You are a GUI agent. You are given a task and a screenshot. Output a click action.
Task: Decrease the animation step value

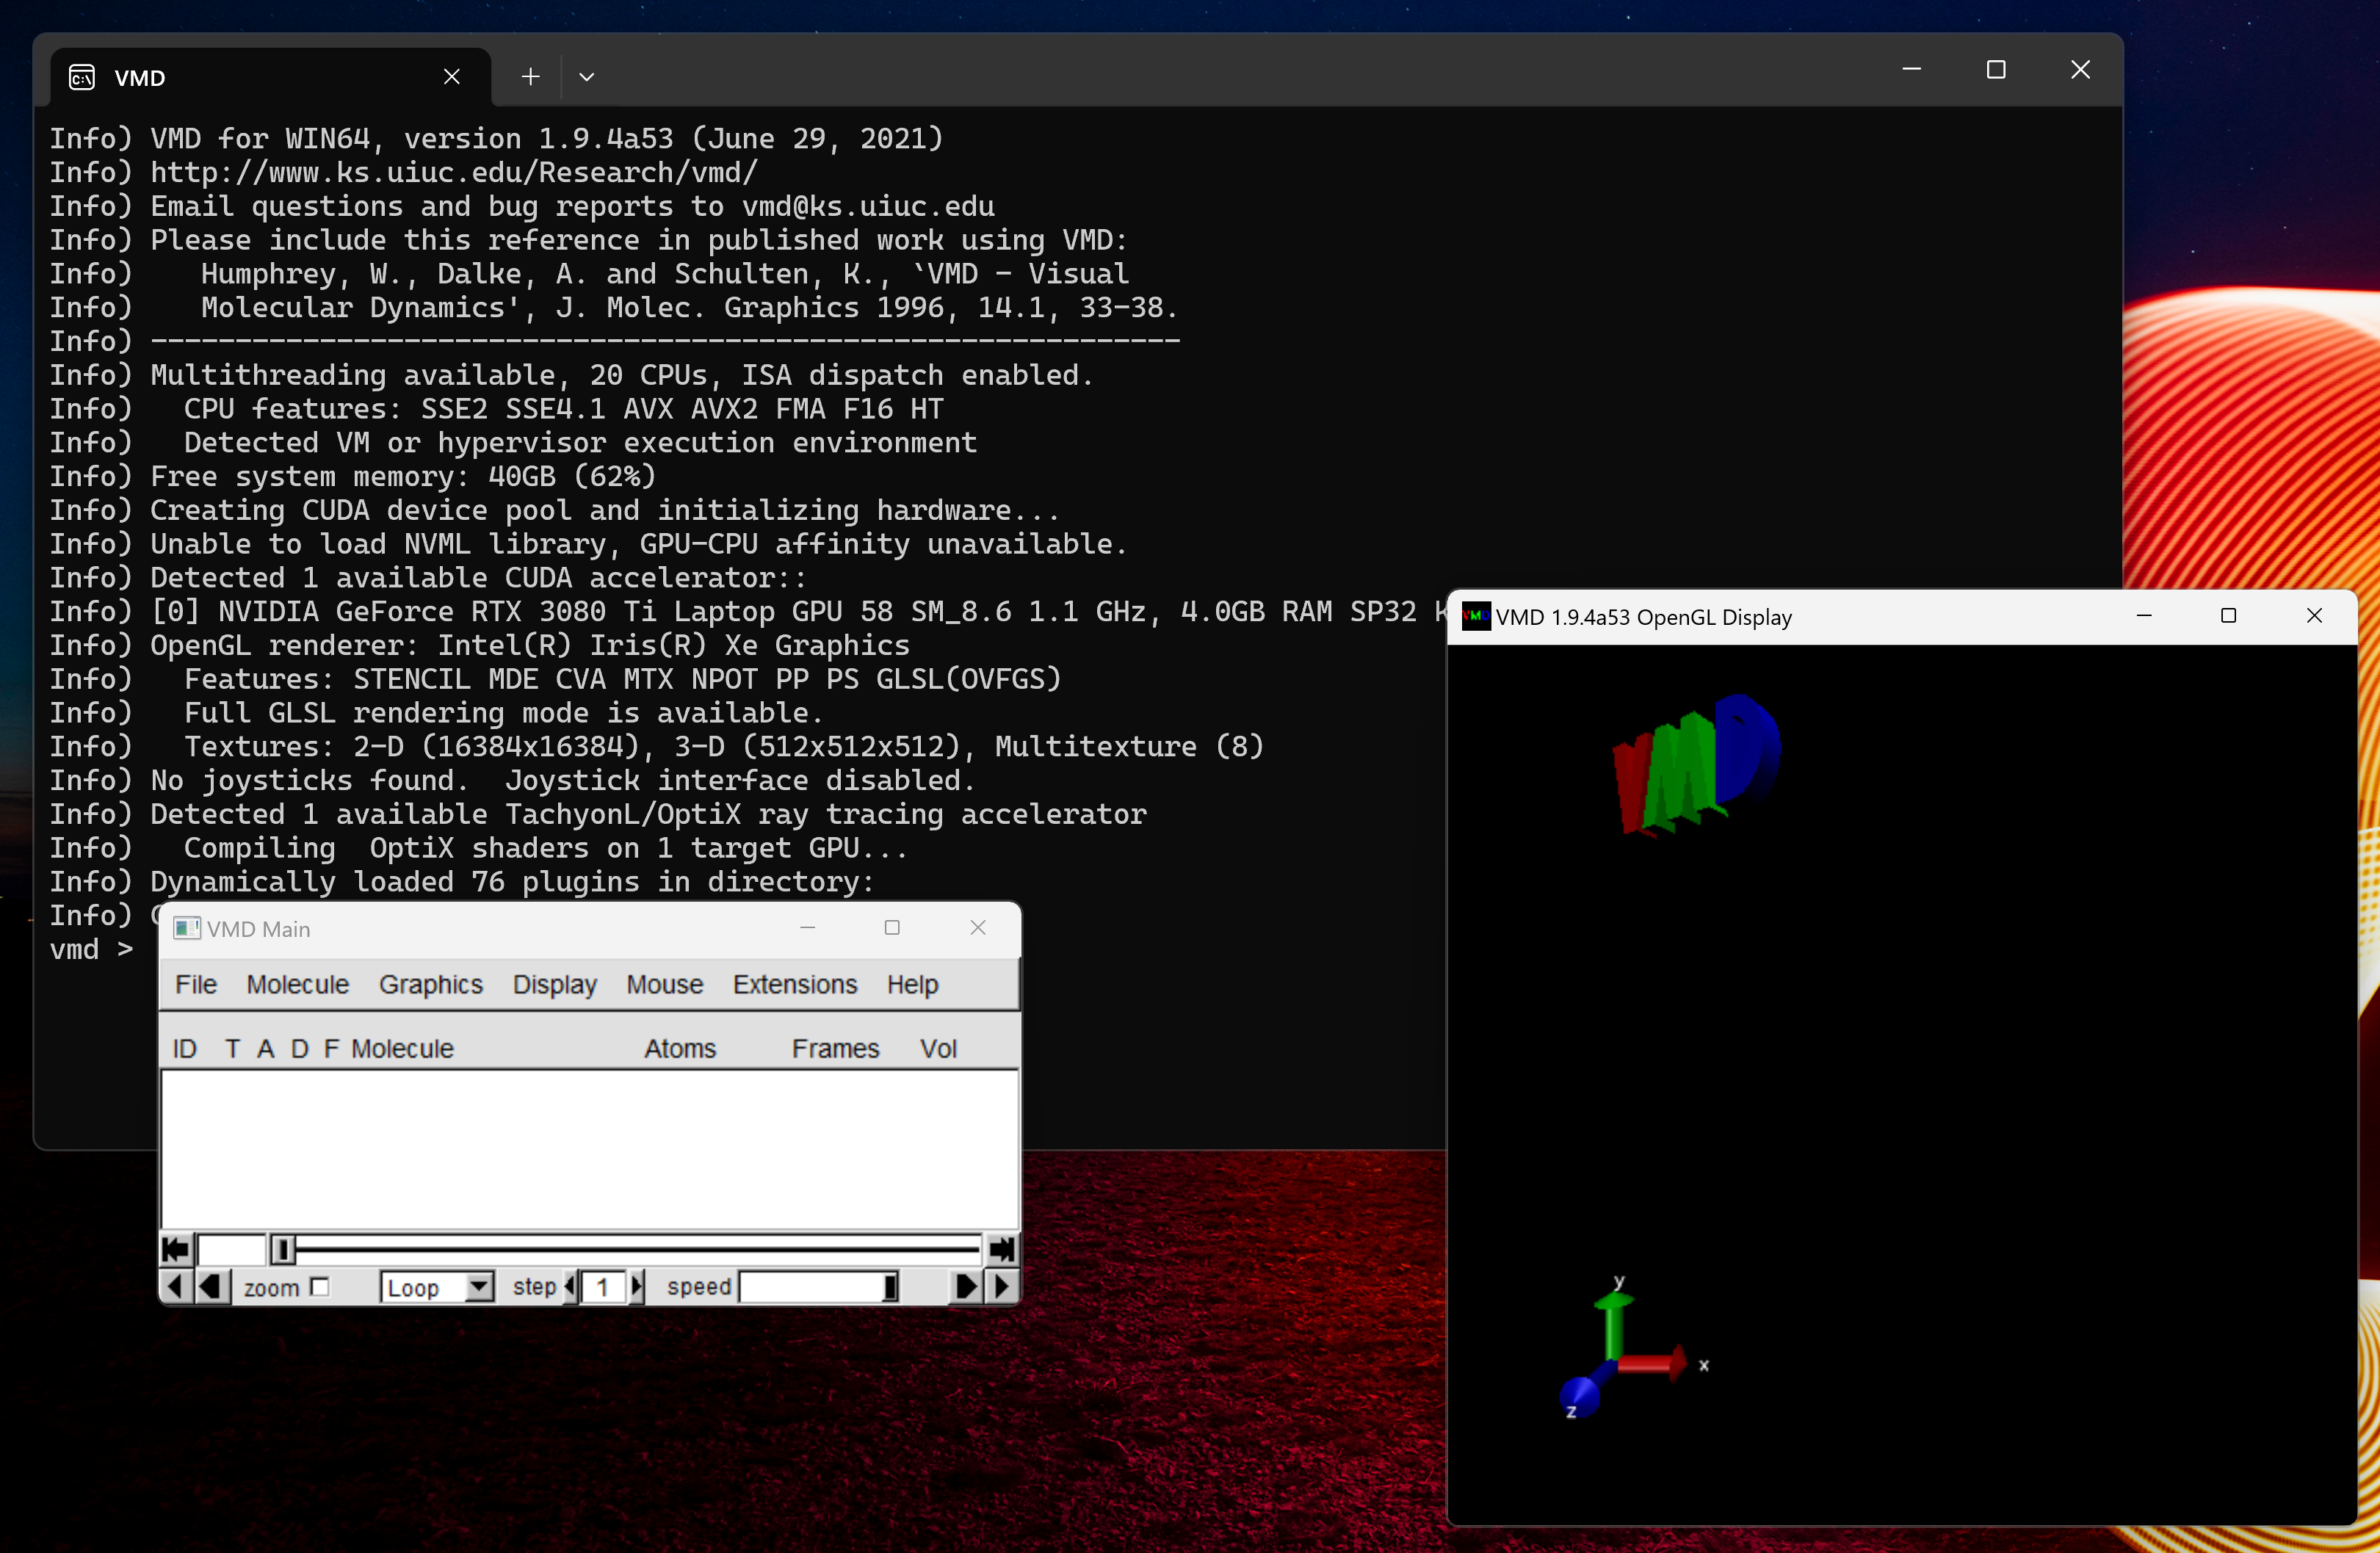click(x=570, y=1287)
